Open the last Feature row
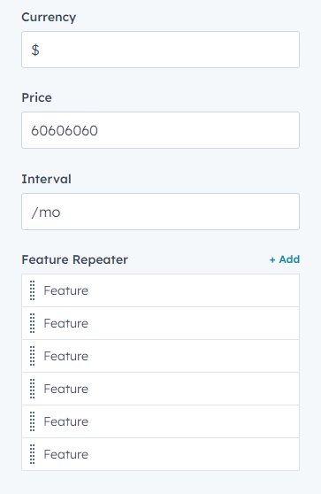This screenshot has height=494, width=321. [161, 454]
